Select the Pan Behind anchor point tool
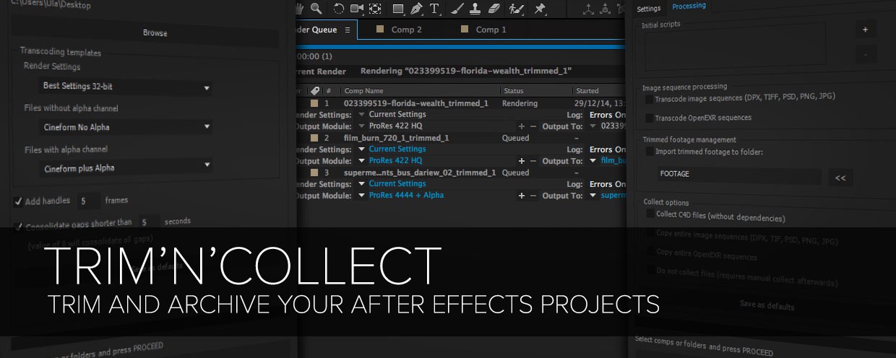 point(375,9)
